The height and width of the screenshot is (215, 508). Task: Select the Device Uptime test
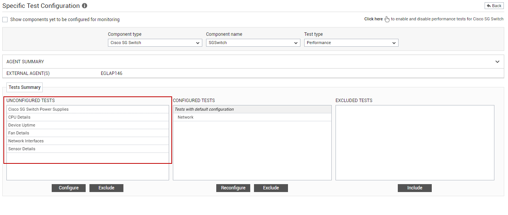click(x=88, y=125)
